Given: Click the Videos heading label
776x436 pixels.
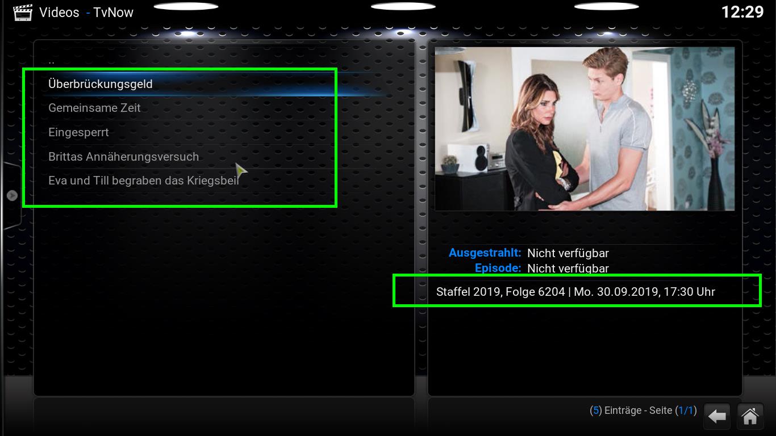Looking at the screenshot, I should click(x=59, y=12).
